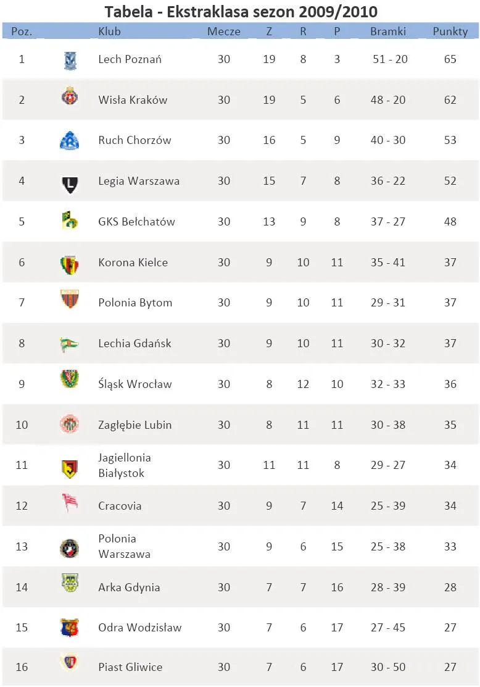Click the Bramki column header
The image size is (480, 687).
click(x=388, y=32)
